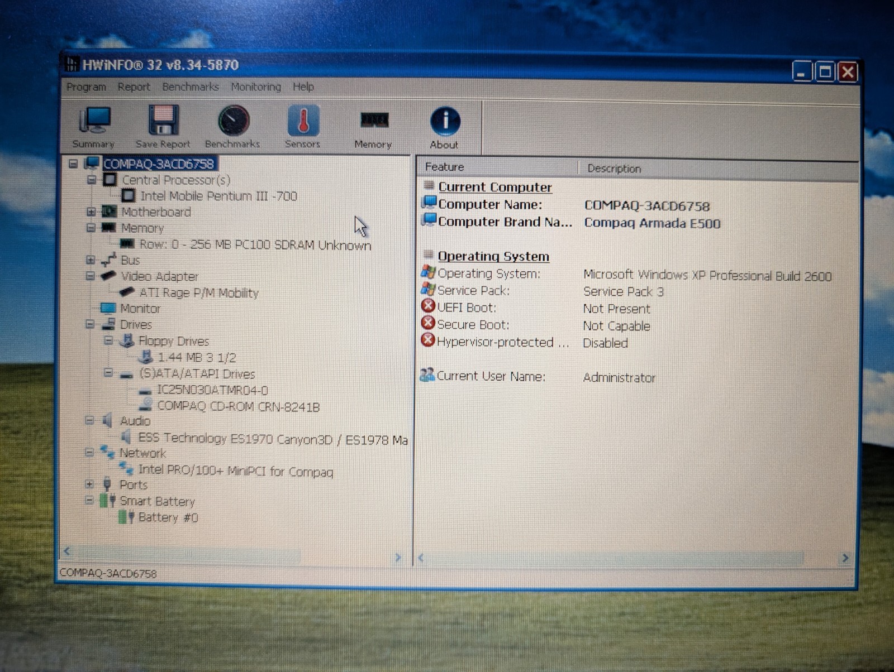Click the red X icon beside UEFI Boot
894x672 pixels.
tap(428, 306)
